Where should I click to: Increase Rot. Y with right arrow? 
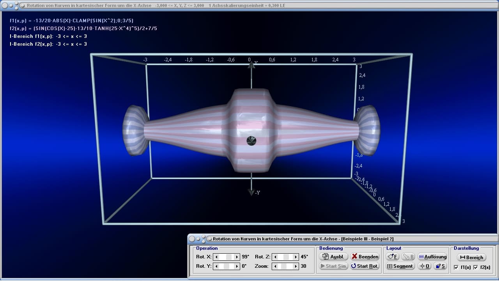click(237, 266)
